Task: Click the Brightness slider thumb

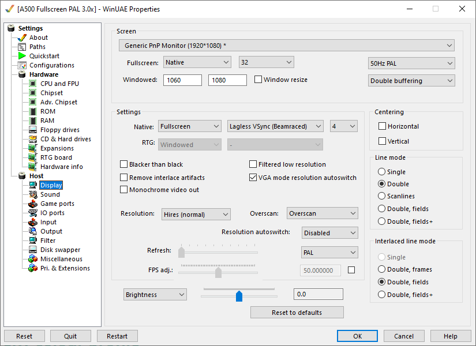Action: 239,296
